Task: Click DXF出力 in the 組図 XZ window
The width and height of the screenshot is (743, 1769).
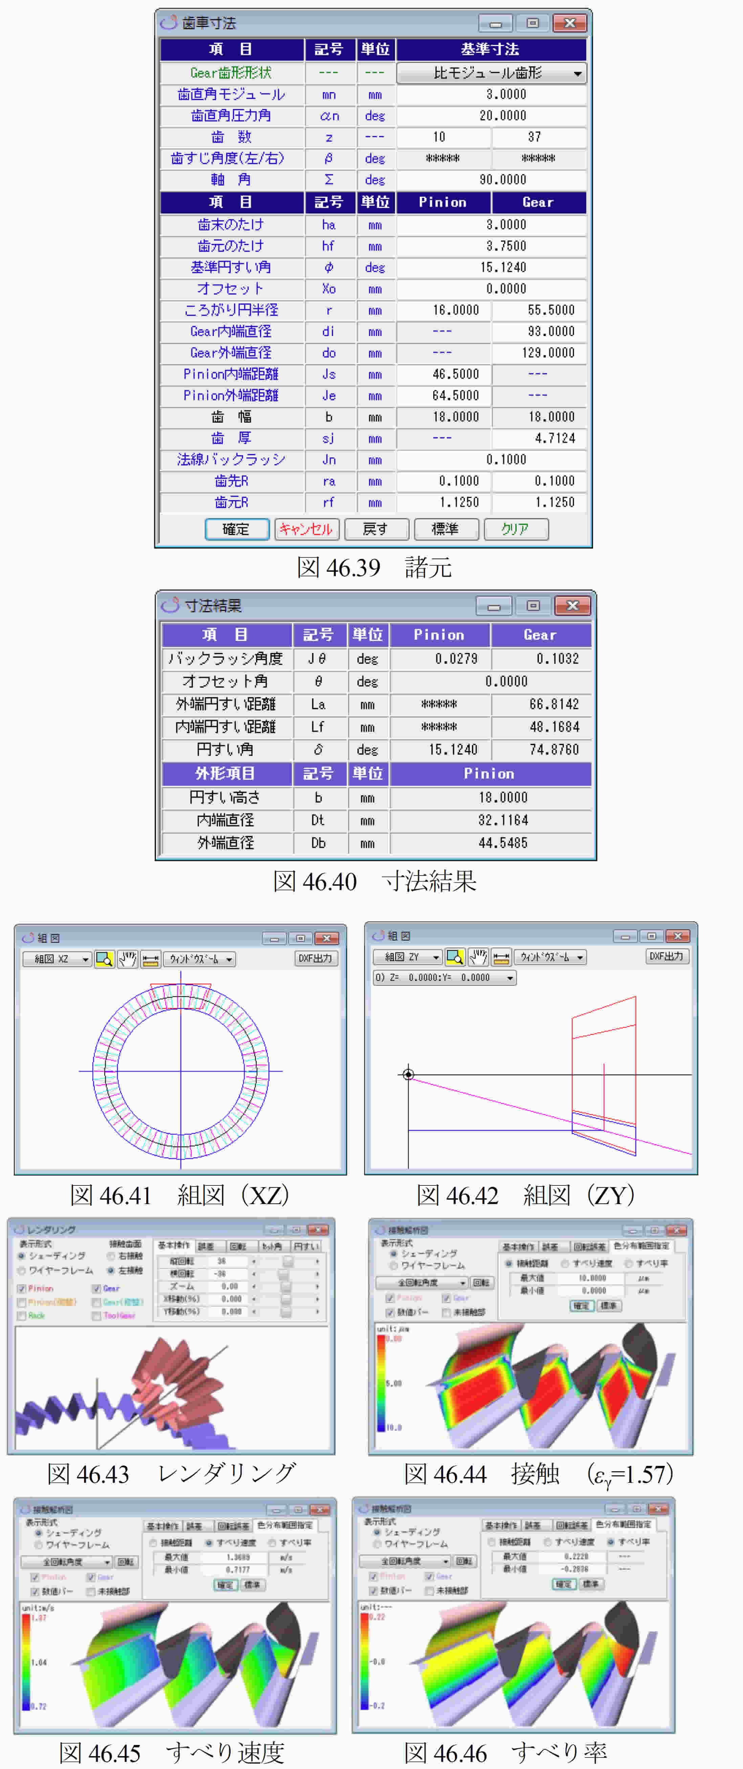Action: [x=315, y=958]
